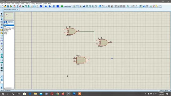Click the Zoom Out magnifier icon
The image size is (171, 96).
90,6
